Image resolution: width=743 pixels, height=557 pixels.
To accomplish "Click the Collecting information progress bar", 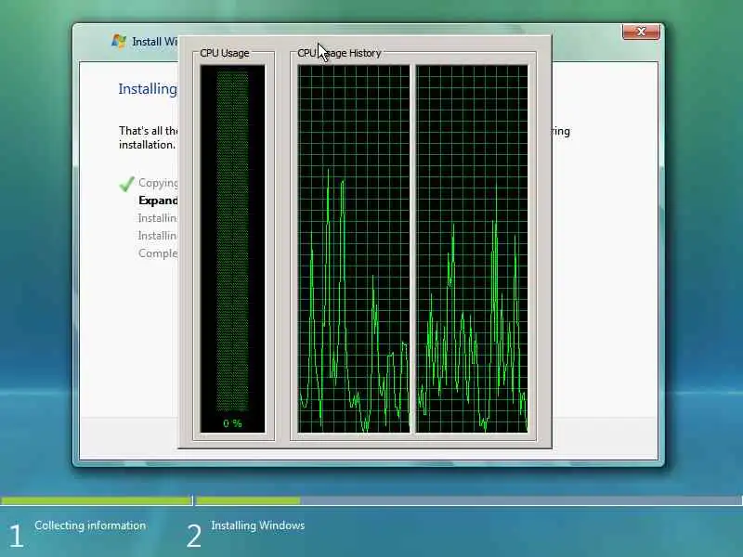I will pos(97,500).
